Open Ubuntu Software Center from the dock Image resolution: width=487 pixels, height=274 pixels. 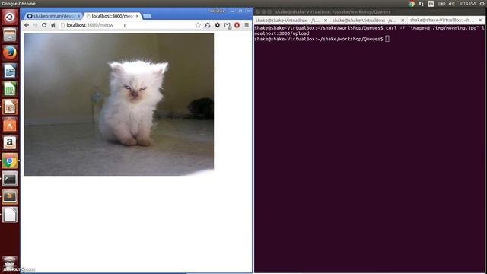(x=10, y=125)
